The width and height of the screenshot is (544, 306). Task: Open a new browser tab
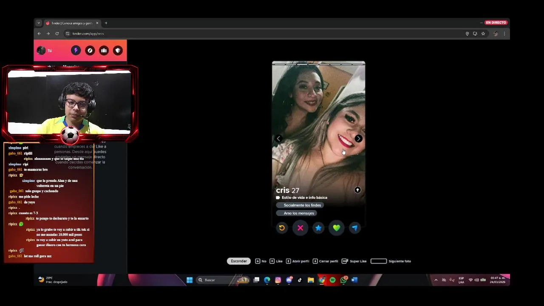(106, 23)
